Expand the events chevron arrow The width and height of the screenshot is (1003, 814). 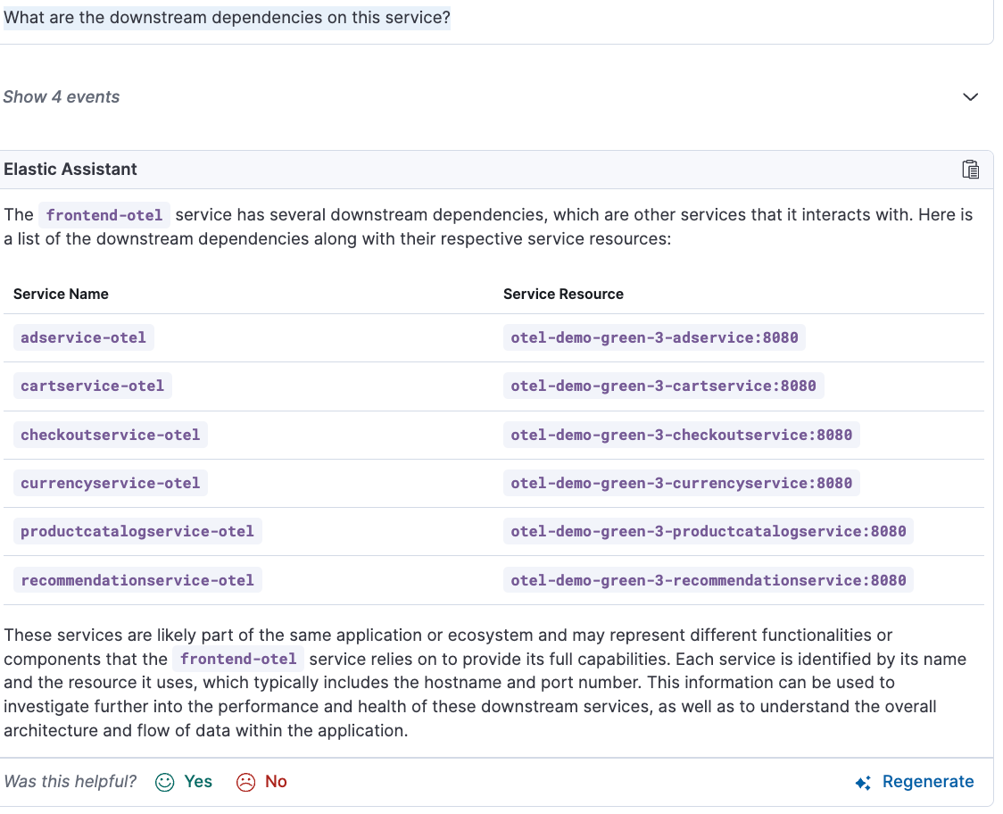tap(971, 97)
